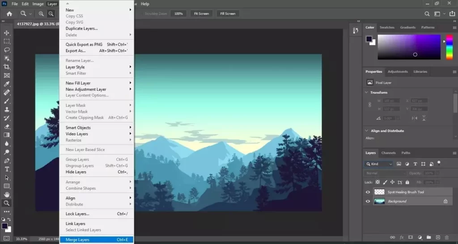Create a new layer with plus icon
This screenshot has height=244, width=458.
438,238
